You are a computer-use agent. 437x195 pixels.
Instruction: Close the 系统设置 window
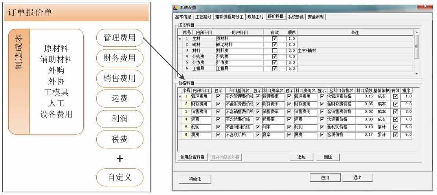click(425, 6)
